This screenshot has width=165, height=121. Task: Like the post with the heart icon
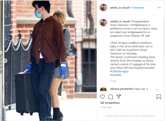(102, 97)
